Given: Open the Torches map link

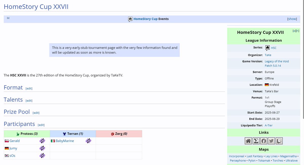Looking at the screenshot, I should [278, 160].
